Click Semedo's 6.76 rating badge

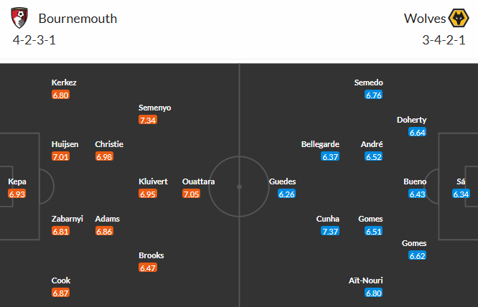pos(374,95)
